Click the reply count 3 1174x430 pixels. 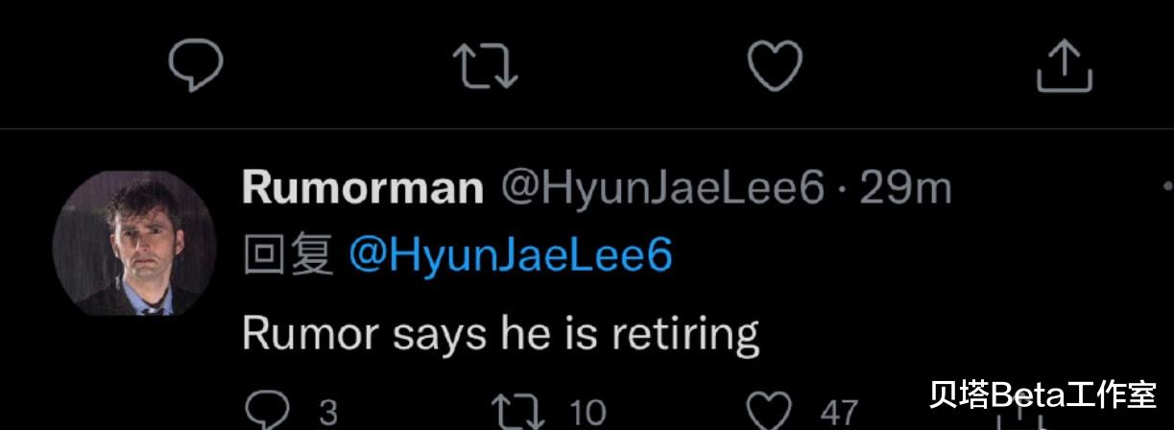pyautogui.click(x=328, y=413)
